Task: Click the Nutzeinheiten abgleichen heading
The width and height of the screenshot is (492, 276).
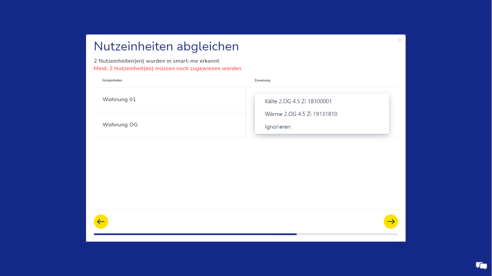Action: tap(166, 47)
